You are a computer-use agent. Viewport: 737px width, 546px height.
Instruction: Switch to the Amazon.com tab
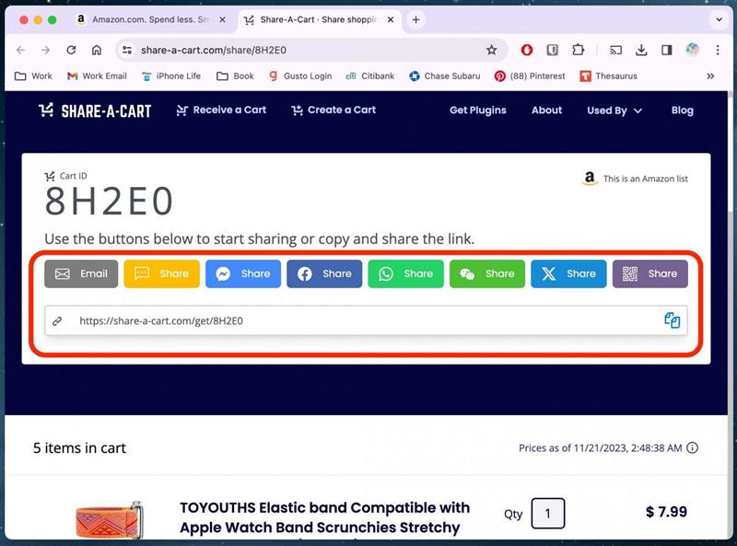click(x=149, y=19)
